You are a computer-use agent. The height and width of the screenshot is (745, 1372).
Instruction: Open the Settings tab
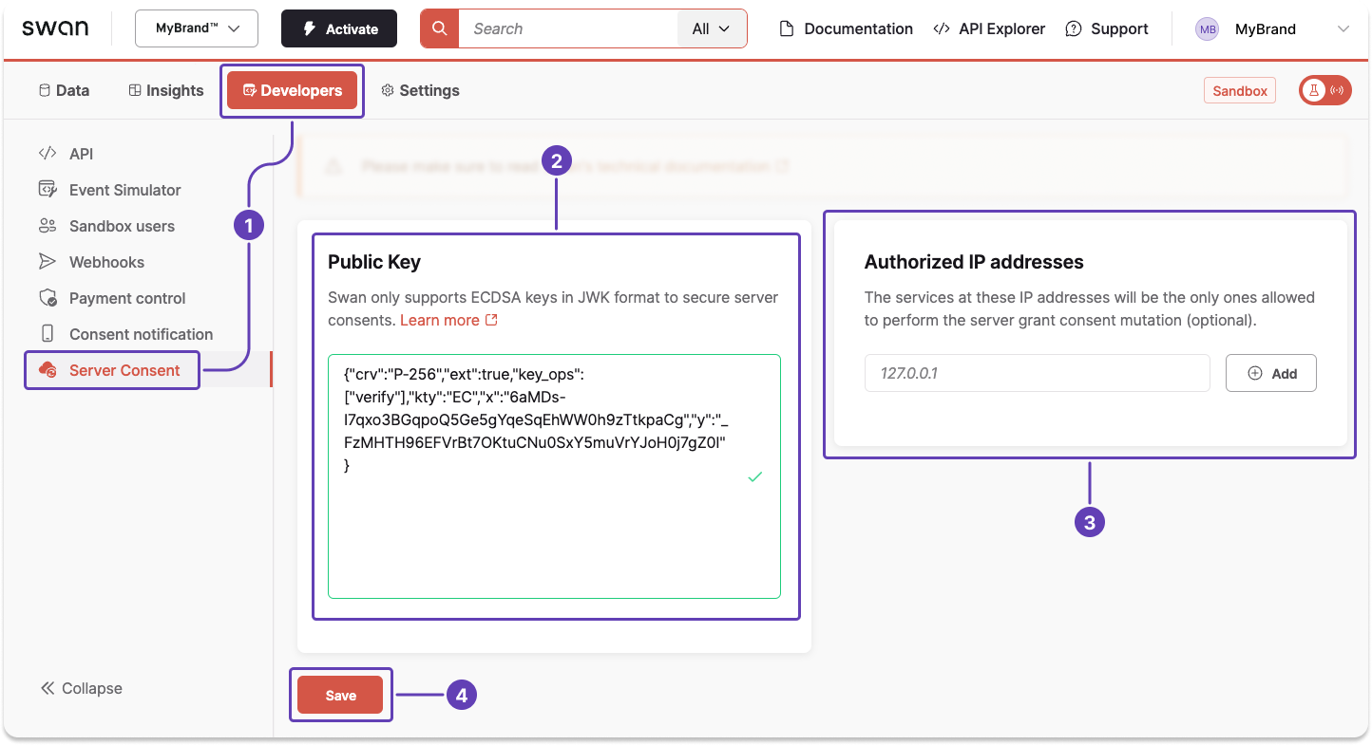(x=420, y=90)
